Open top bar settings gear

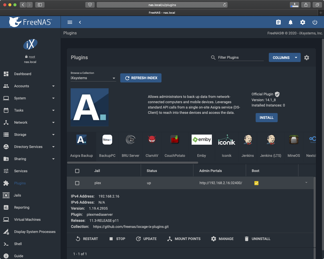[x=303, y=22]
